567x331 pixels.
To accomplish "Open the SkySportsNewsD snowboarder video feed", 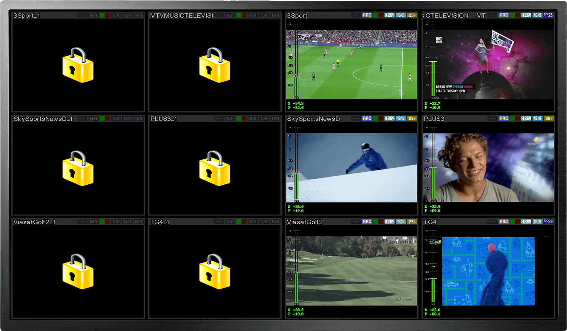I will click(352, 167).
